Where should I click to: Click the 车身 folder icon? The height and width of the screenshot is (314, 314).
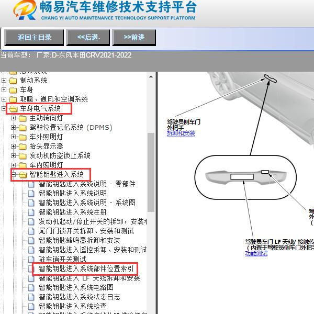[13, 90]
